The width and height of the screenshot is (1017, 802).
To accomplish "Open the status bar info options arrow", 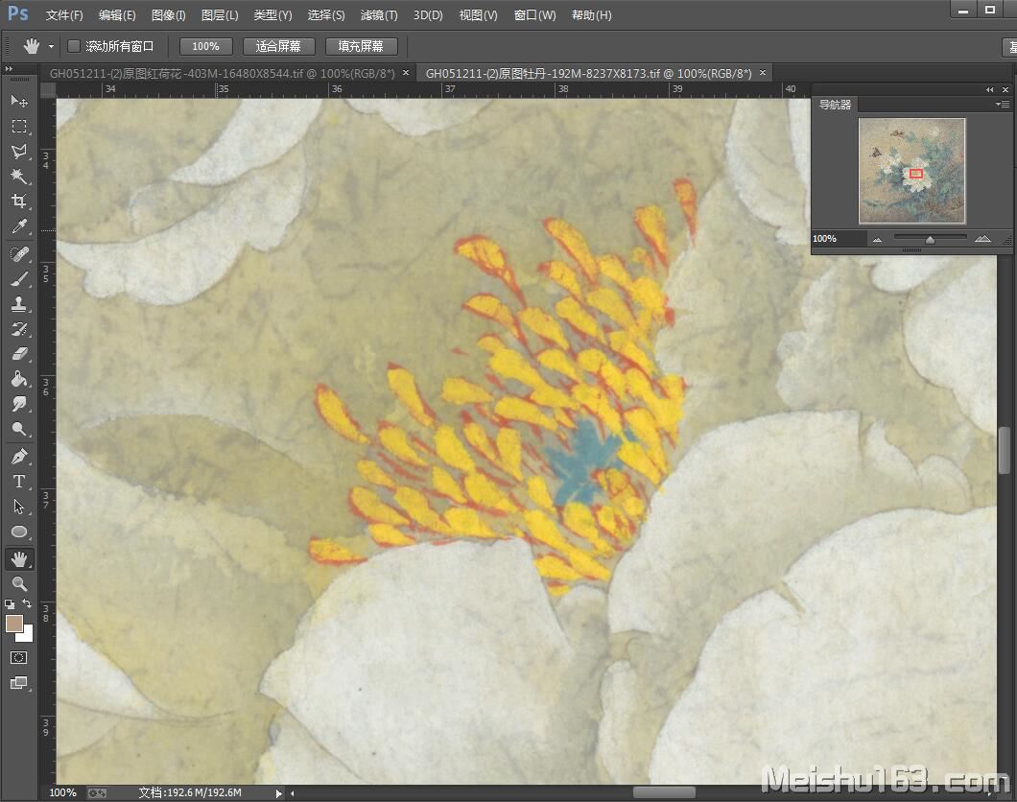I will pyautogui.click(x=278, y=793).
